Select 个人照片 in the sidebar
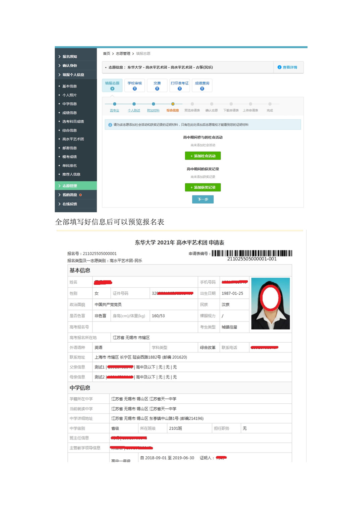 click(69, 95)
